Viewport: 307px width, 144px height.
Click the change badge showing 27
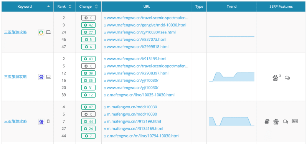(88, 32)
